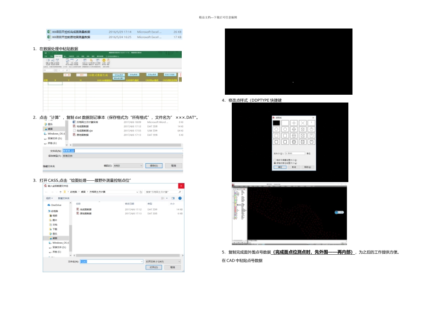Expand the filename combo box arrow in open dialog

click(x=141, y=262)
